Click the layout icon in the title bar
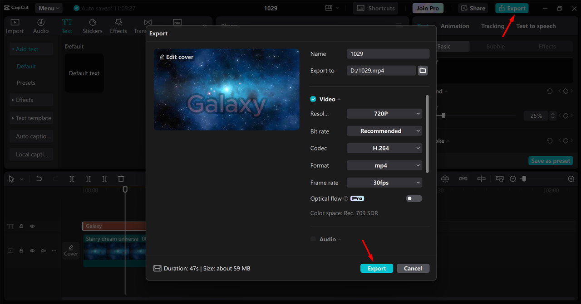This screenshot has height=304, width=581. (330, 8)
